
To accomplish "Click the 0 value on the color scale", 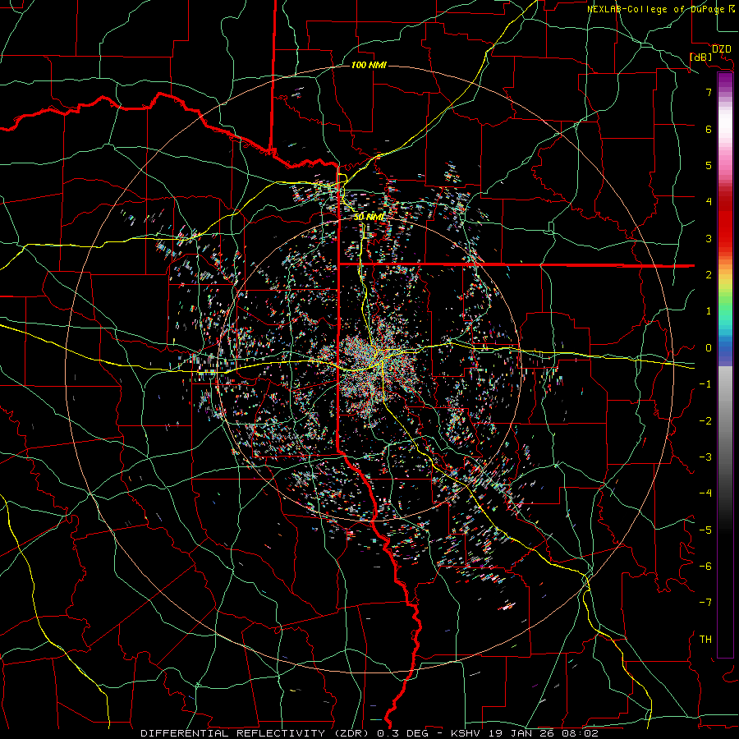I will pyautogui.click(x=709, y=348).
